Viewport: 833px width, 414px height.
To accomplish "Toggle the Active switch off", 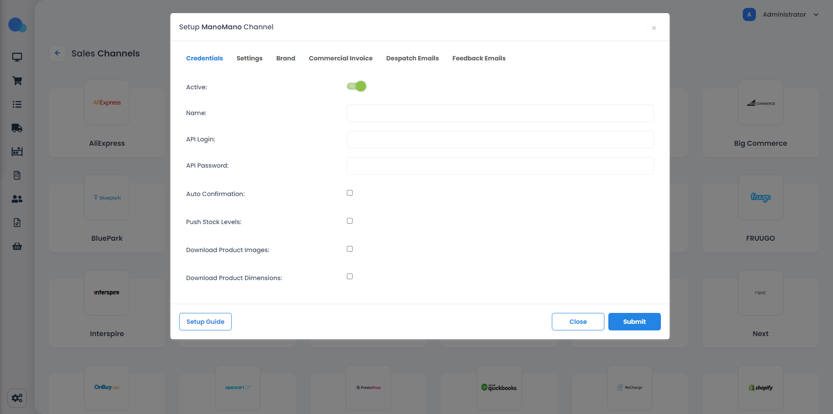I will (x=356, y=87).
